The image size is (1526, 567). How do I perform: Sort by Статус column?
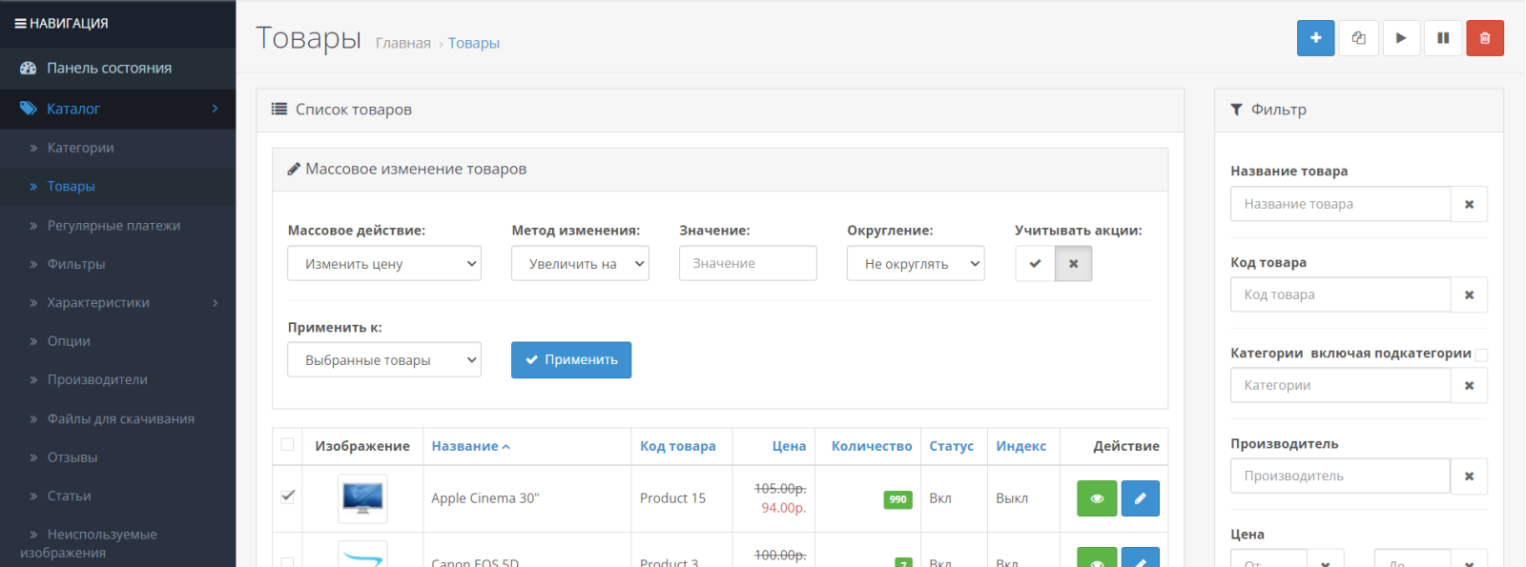click(952, 446)
